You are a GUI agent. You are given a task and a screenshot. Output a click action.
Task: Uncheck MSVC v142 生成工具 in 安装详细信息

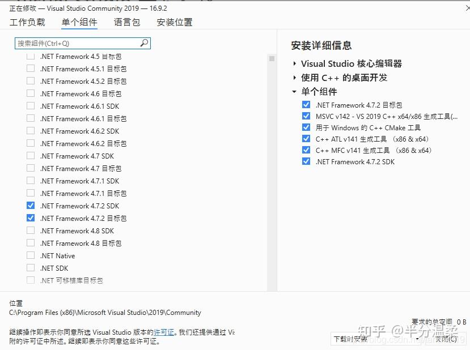click(x=306, y=117)
